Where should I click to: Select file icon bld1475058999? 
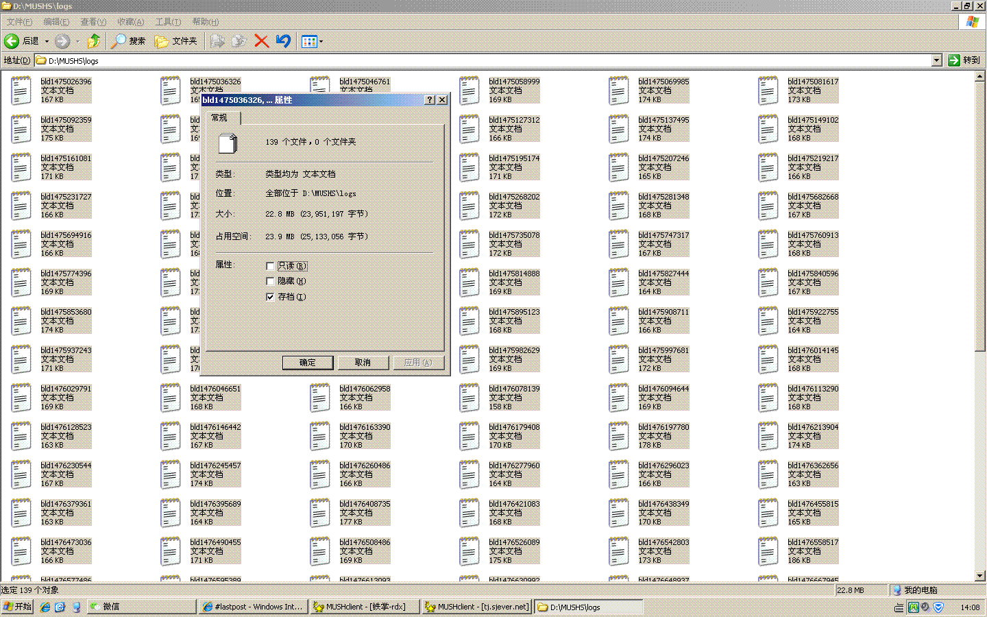470,90
